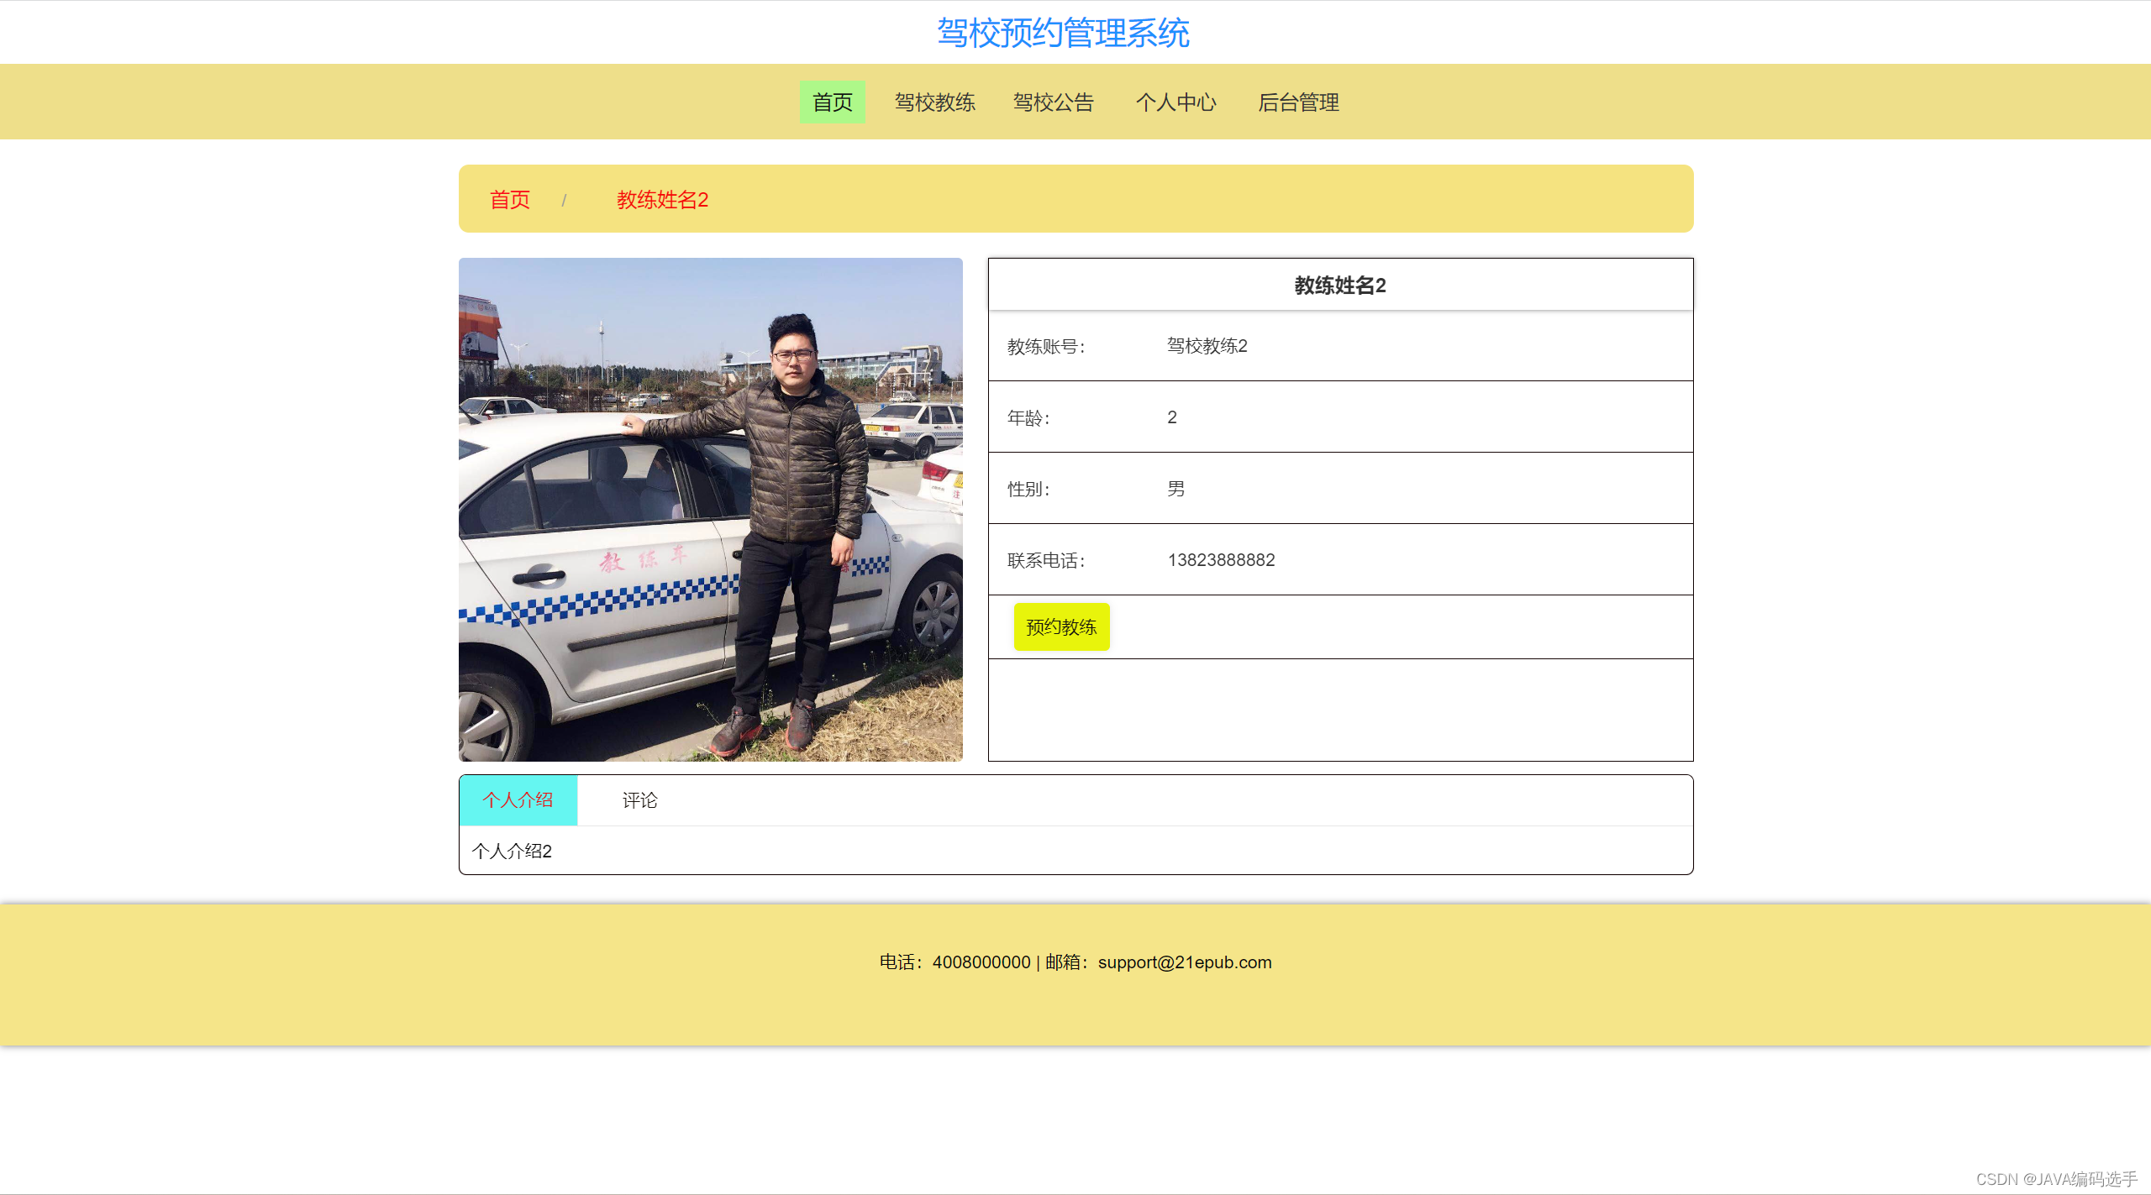Click the 性别 value 男
Screen dimensions: 2151x1195
(x=1175, y=489)
